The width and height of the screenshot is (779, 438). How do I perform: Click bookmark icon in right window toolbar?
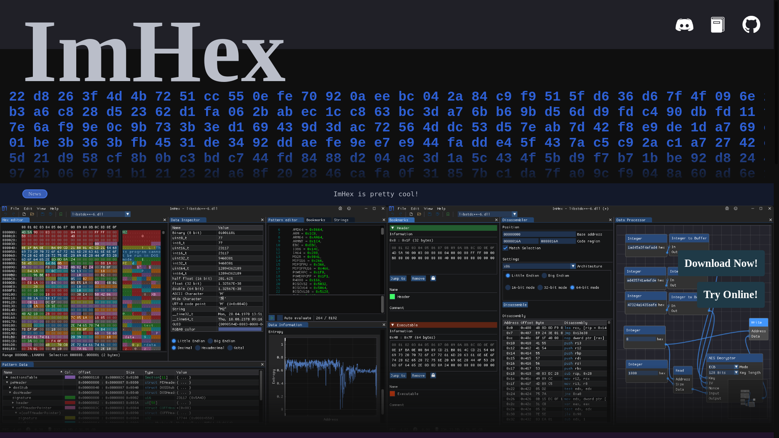point(448,214)
